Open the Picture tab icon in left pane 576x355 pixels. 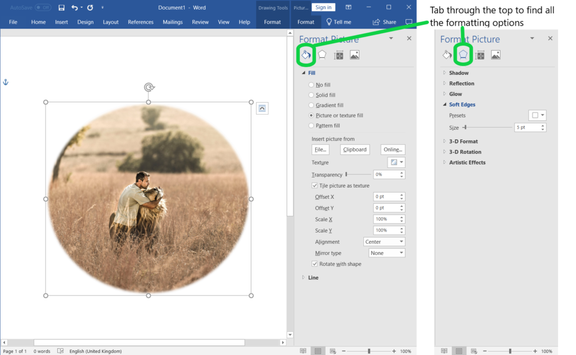point(354,55)
